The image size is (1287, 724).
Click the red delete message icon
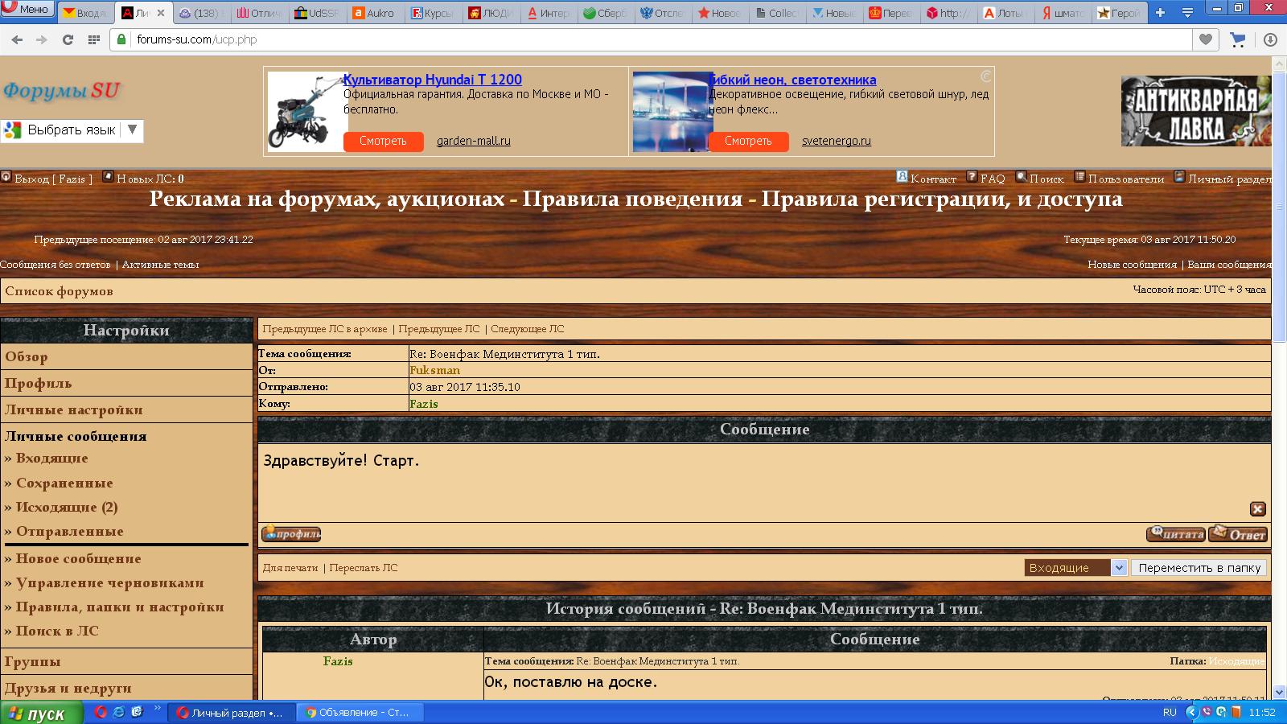(x=1257, y=509)
